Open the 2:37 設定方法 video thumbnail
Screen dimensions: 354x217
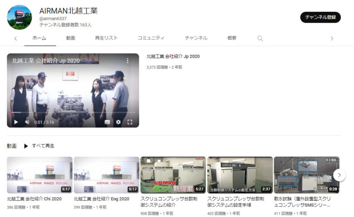(x=240, y=175)
